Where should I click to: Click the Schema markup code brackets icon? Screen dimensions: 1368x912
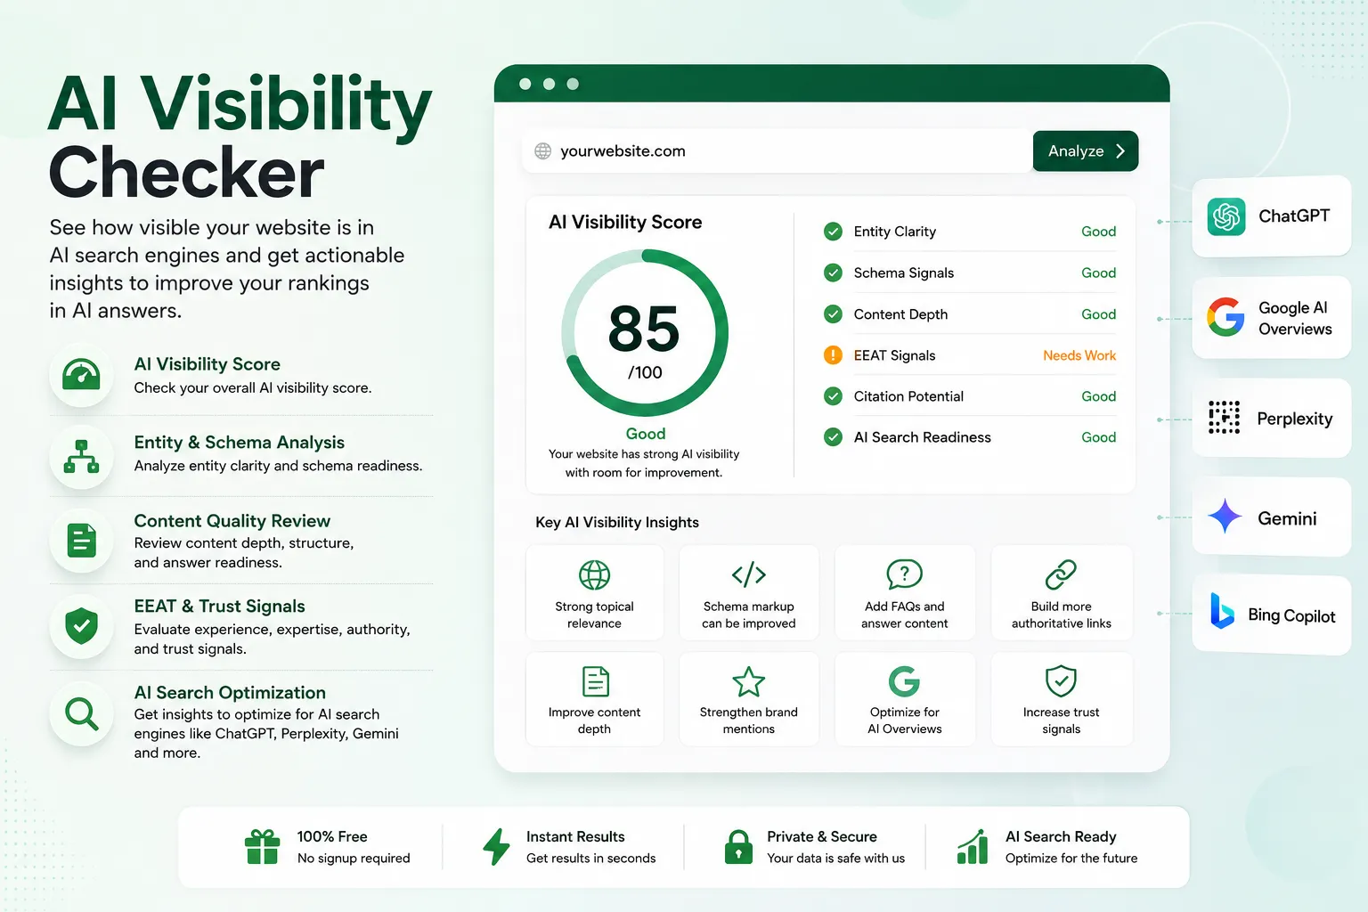749,574
